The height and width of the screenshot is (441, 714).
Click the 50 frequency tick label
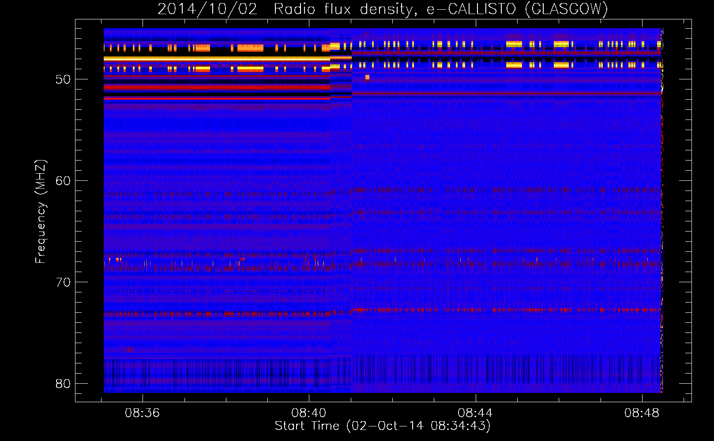pyautogui.click(x=63, y=80)
